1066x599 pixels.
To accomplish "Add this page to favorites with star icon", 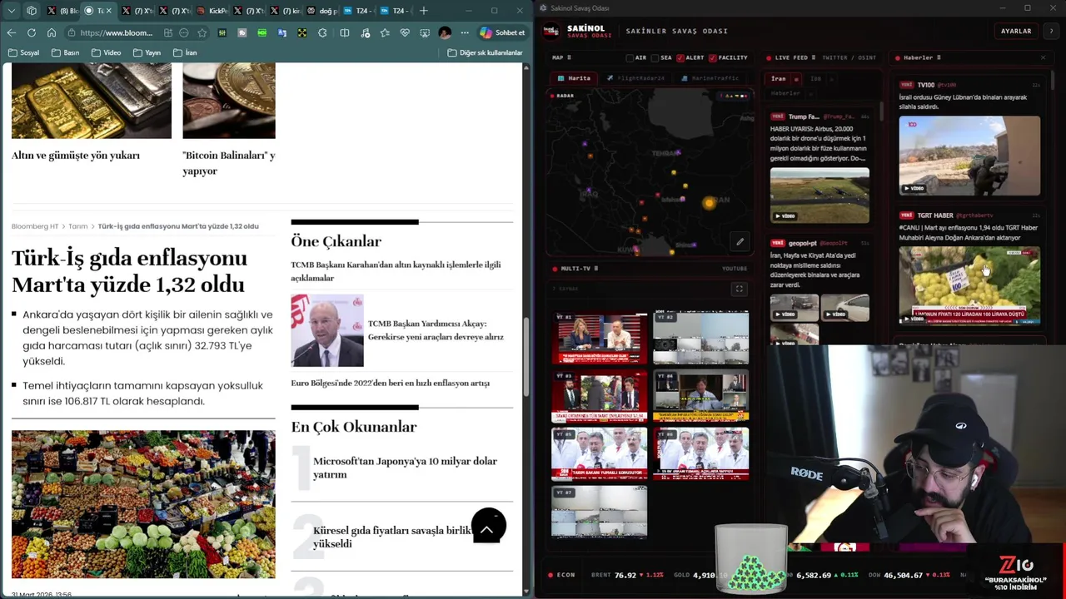I will pyautogui.click(x=202, y=32).
